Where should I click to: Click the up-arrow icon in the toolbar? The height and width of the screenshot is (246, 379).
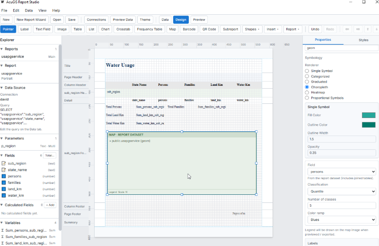368,29
